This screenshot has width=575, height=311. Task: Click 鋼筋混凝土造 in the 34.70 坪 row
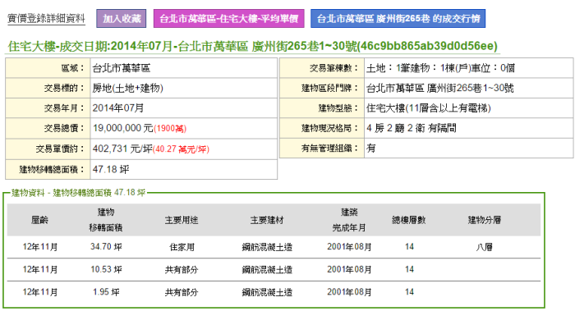(x=267, y=247)
